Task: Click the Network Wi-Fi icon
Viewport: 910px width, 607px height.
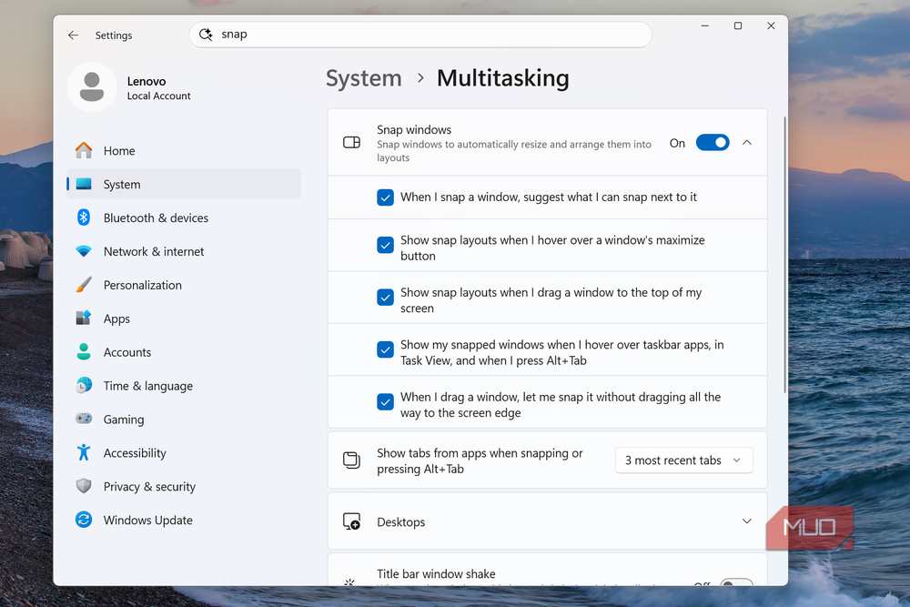Action: pos(84,251)
